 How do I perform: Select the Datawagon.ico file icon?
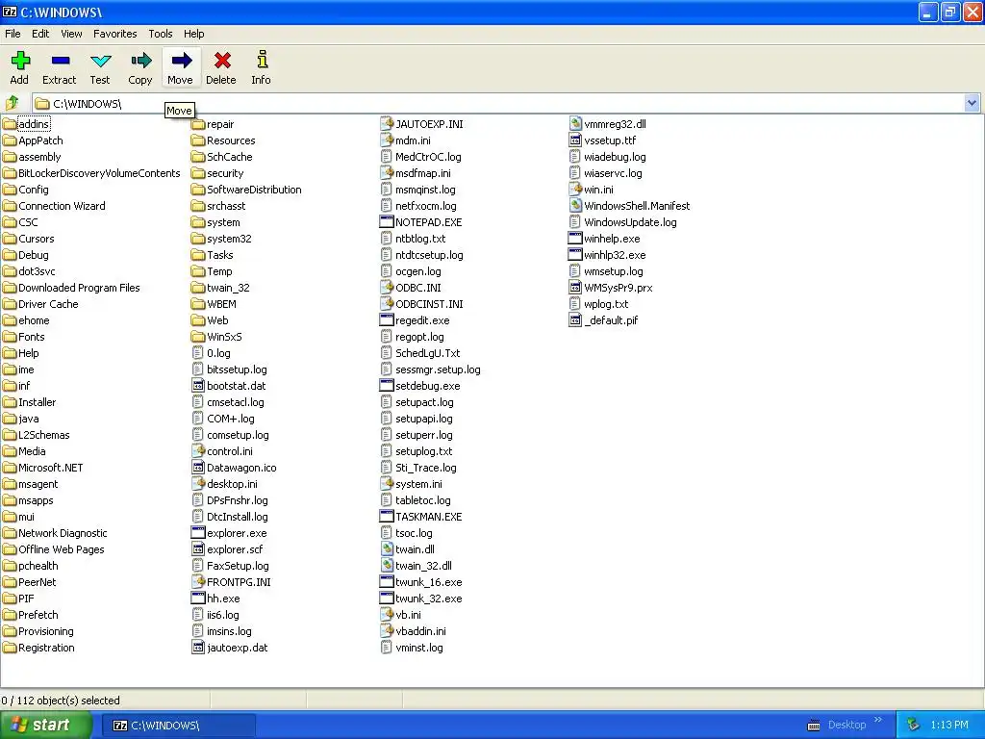pos(198,468)
